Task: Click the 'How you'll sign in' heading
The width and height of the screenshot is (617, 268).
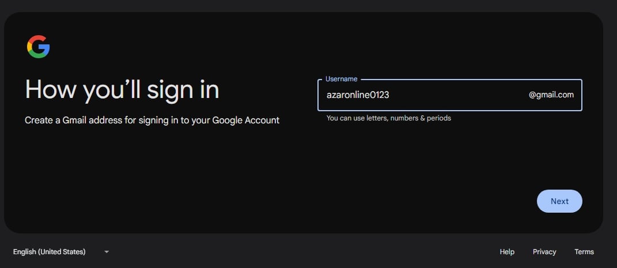Action: (x=122, y=89)
